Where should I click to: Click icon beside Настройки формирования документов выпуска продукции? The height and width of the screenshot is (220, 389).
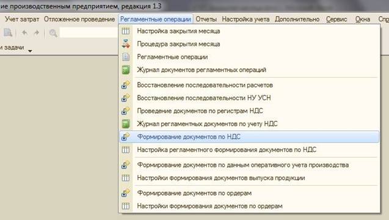(x=126, y=178)
